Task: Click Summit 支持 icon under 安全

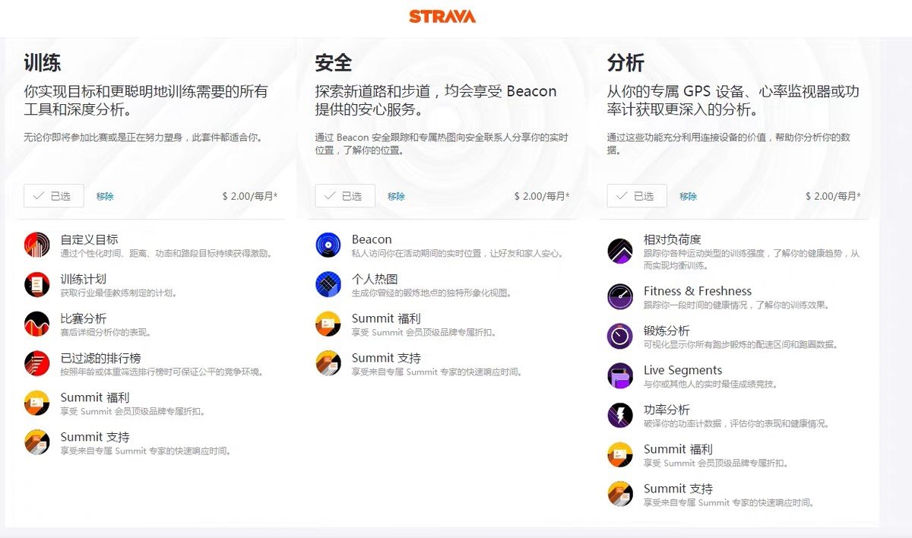Action: coord(328,363)
